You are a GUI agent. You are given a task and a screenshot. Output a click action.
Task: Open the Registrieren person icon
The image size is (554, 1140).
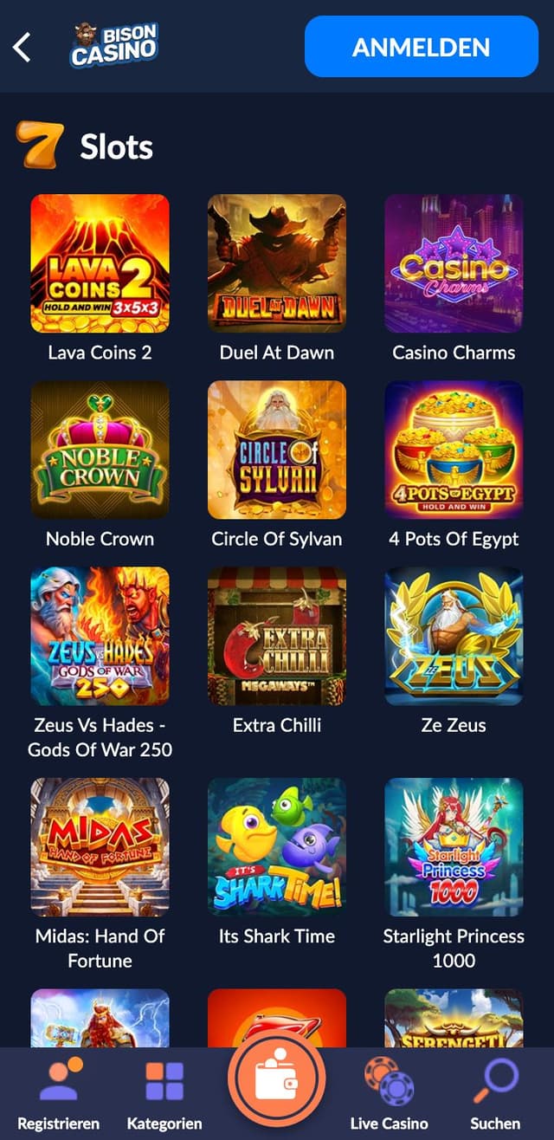(x=59, y=1081)
